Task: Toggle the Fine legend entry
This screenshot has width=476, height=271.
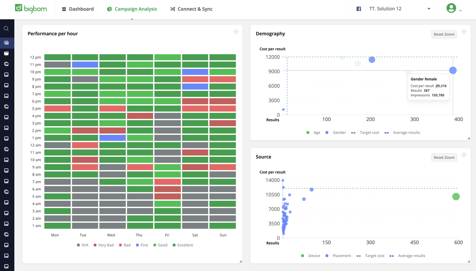Action: [142, 245]
